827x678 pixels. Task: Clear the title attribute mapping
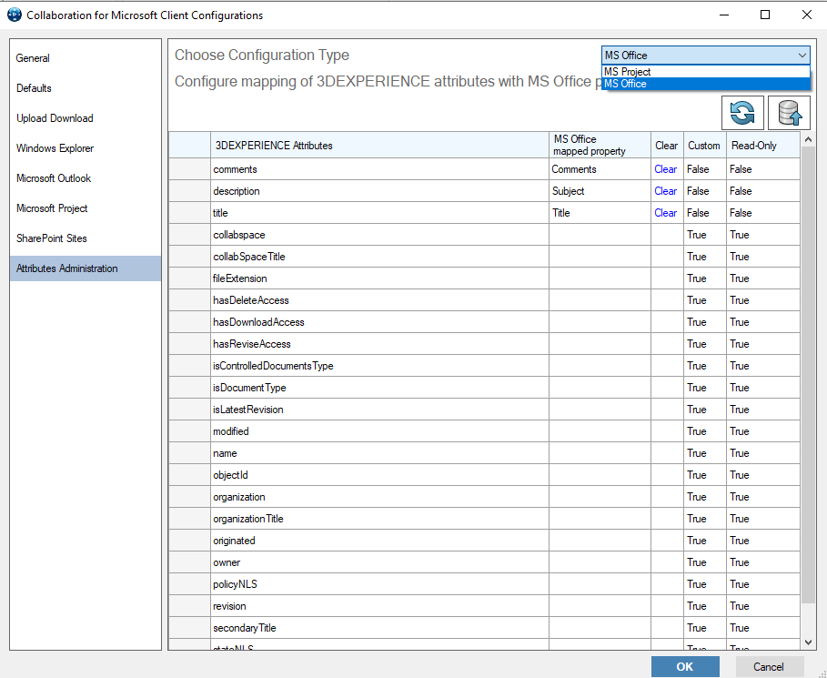coord(666,213)
